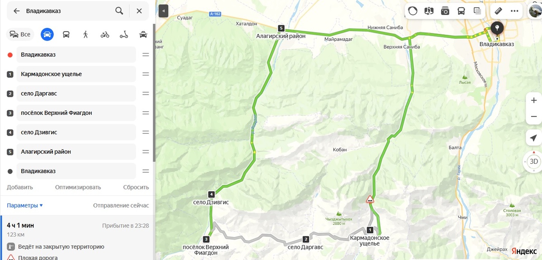This screenshot has height=260, width=542.
Task: Click Сбросить to reset route
Action: coord(136,187)
